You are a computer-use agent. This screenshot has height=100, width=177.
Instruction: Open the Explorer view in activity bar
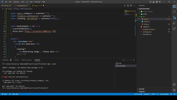click(x=174, y=6)
